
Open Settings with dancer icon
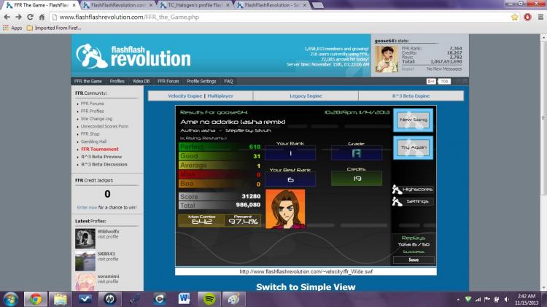(x=413, y=202)
